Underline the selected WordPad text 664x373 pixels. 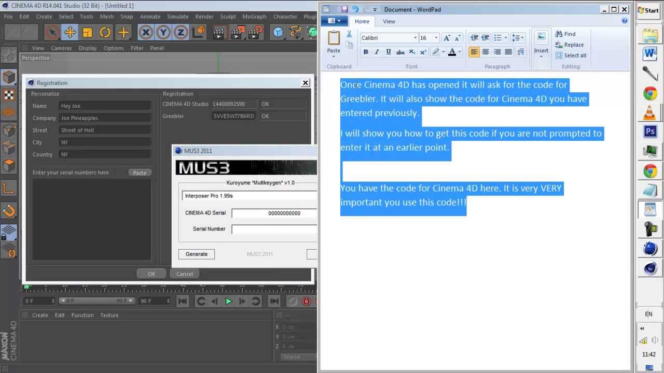pos(388,52)
